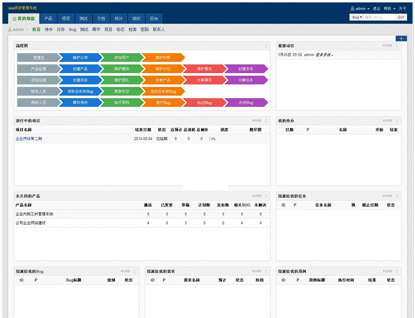Open options icon on 未关闭的产品 panel
The width and height of the screenshot is (415, 318).
(267, 196)
